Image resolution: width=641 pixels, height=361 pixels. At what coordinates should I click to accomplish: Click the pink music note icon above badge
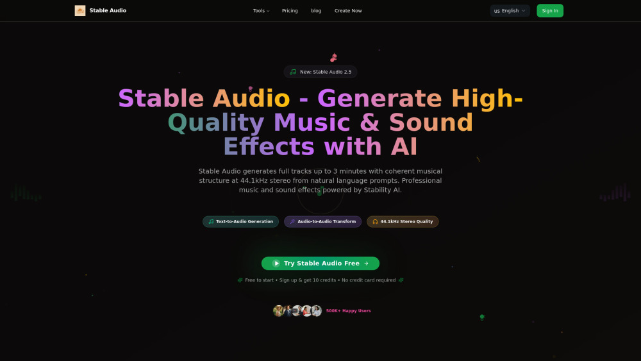click(x=333, y=58)
